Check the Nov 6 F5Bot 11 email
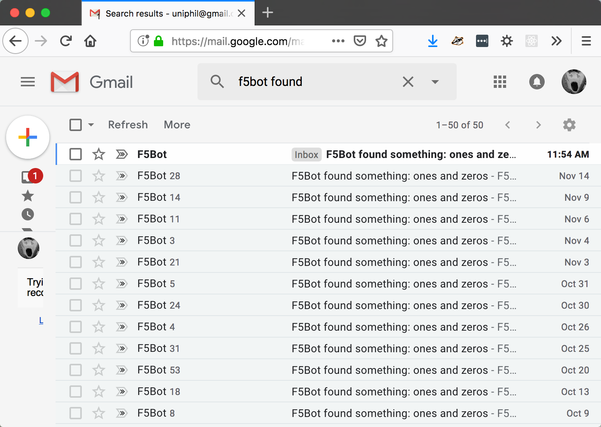This screenshot has height=427, width=601. 76,219
